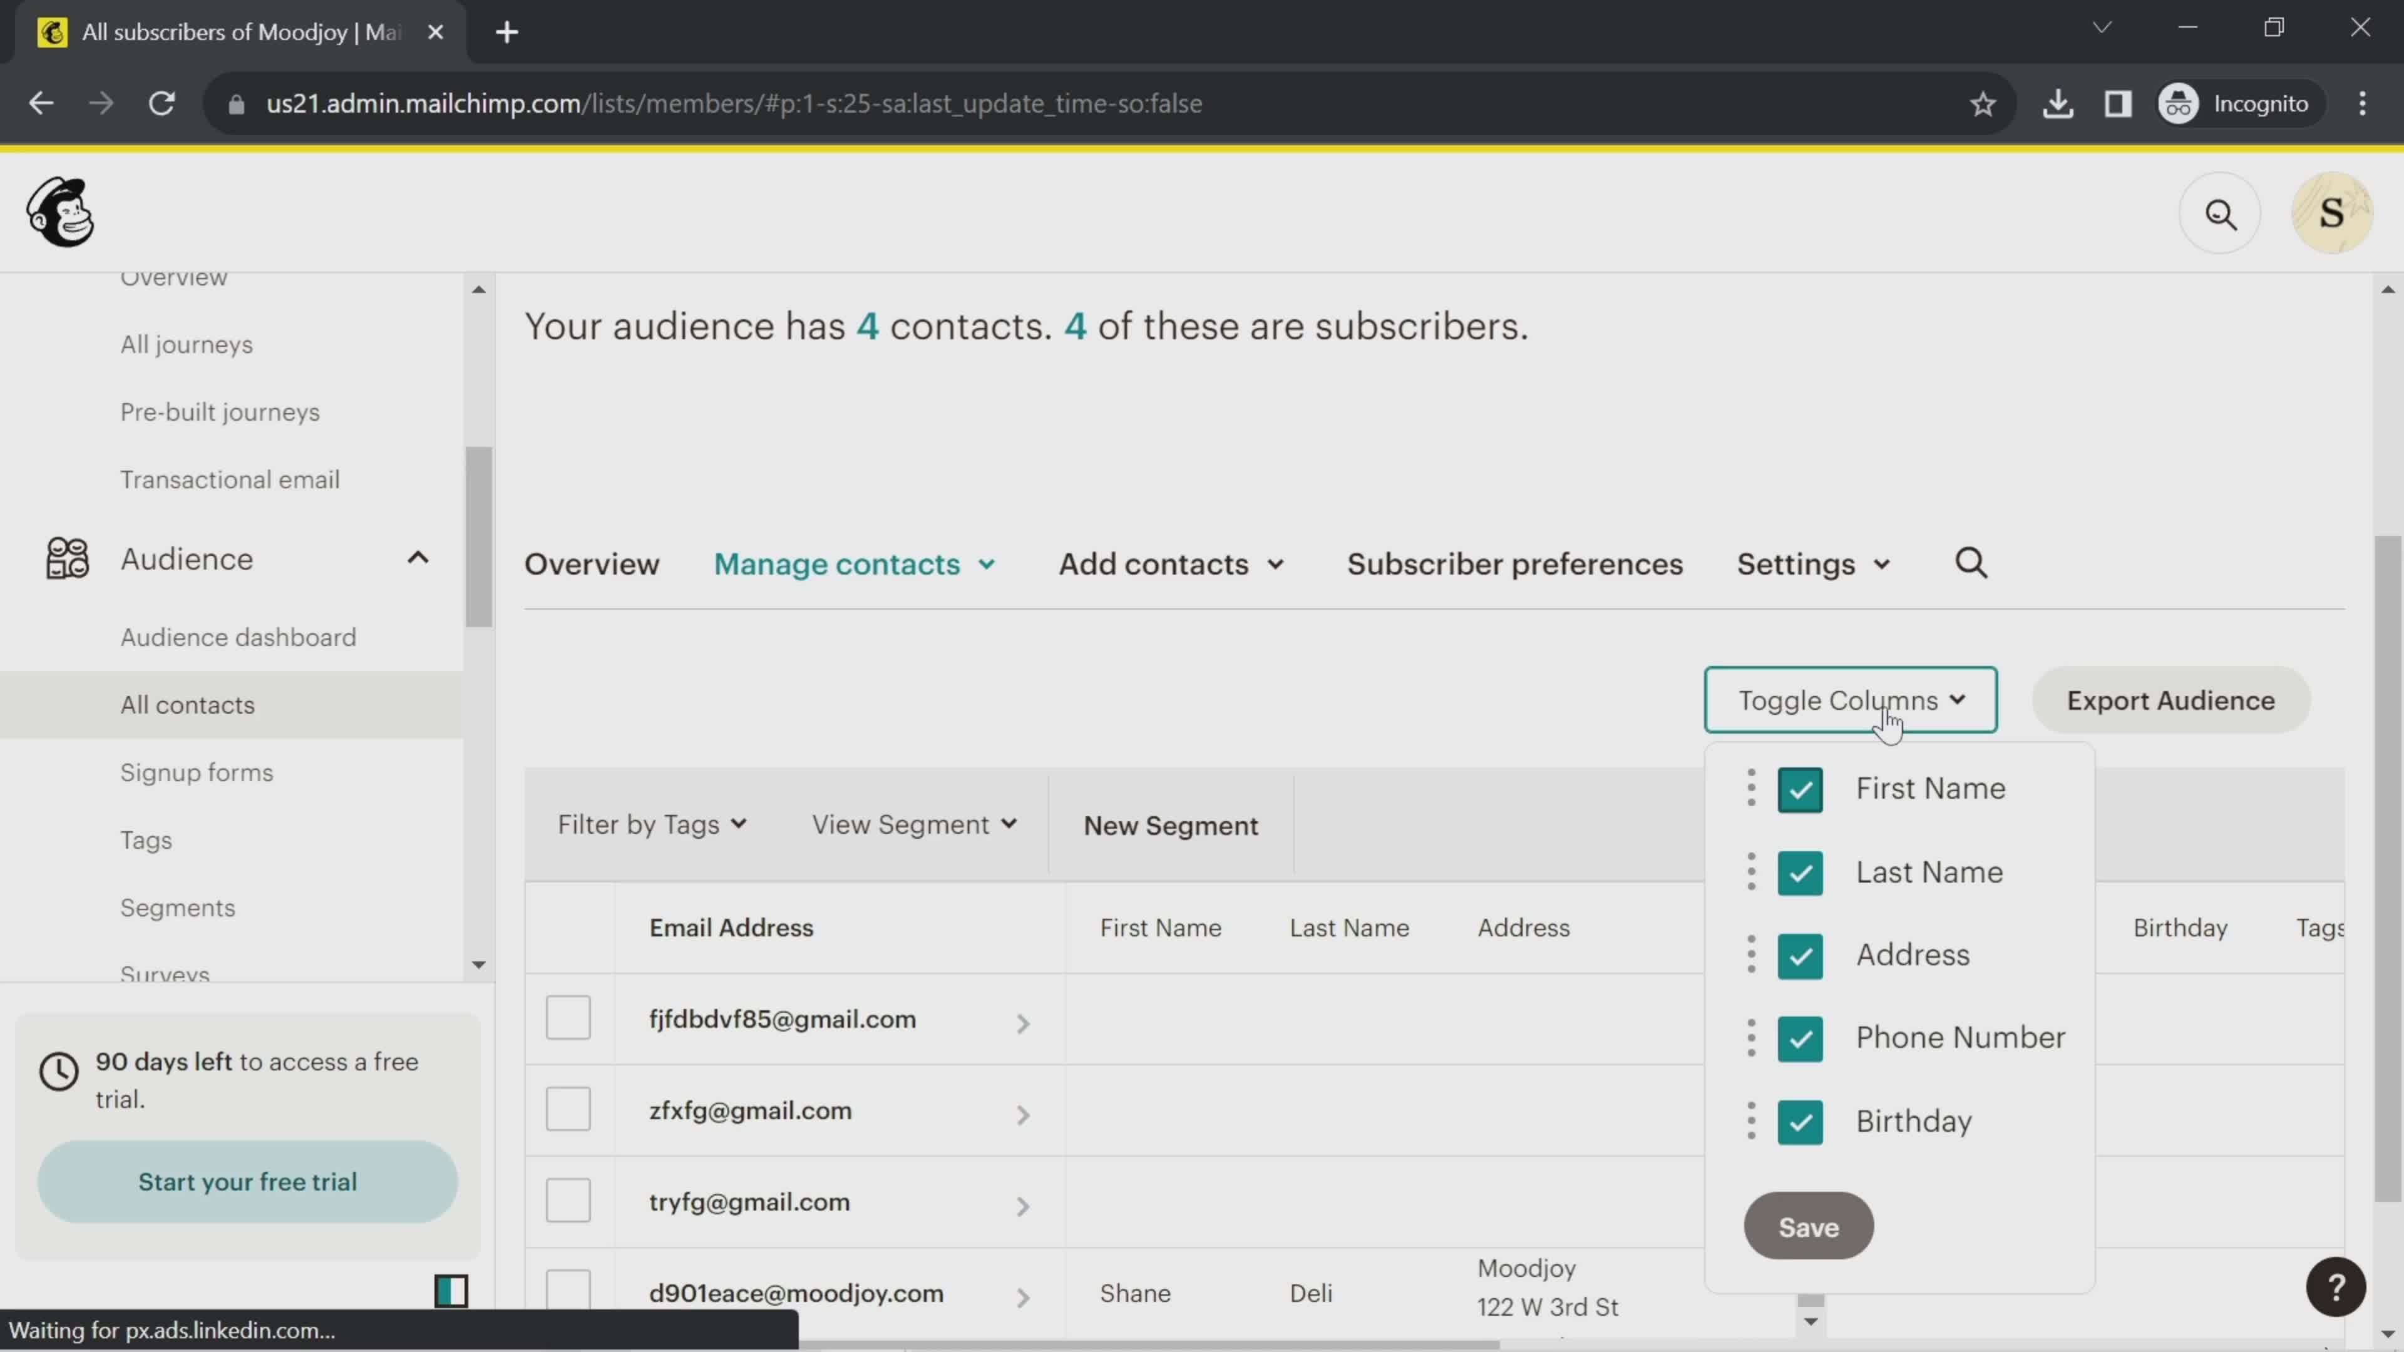Click the drag handle for Birthday
The width and height of the screenshot is (2404, 1352).
click(x=1751, y=1120)
